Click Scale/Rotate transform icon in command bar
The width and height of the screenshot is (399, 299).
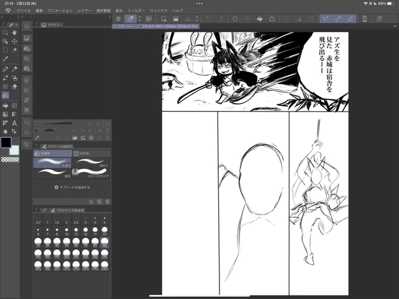272,19
